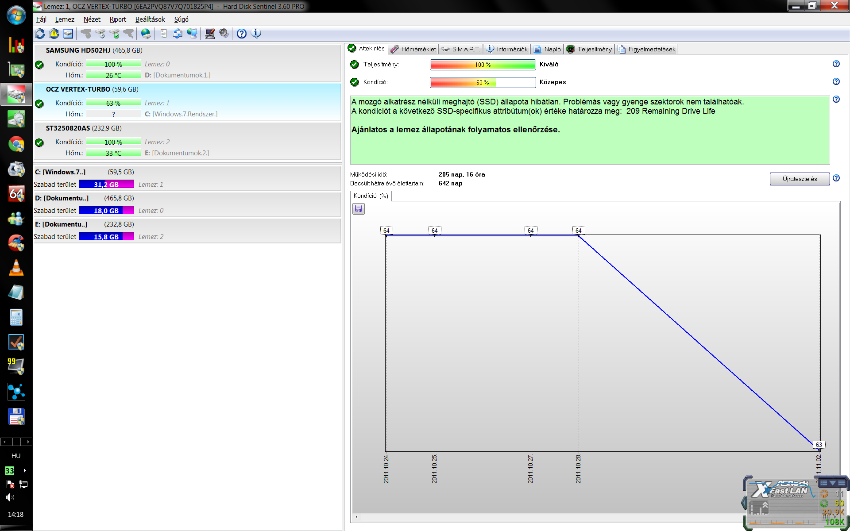The width and height of the screenshot is (850, 531).
Task: Open AIDA64 from the taskbar
Action: point(16,193)
